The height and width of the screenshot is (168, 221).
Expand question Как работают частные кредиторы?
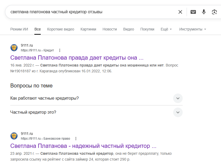96,98
